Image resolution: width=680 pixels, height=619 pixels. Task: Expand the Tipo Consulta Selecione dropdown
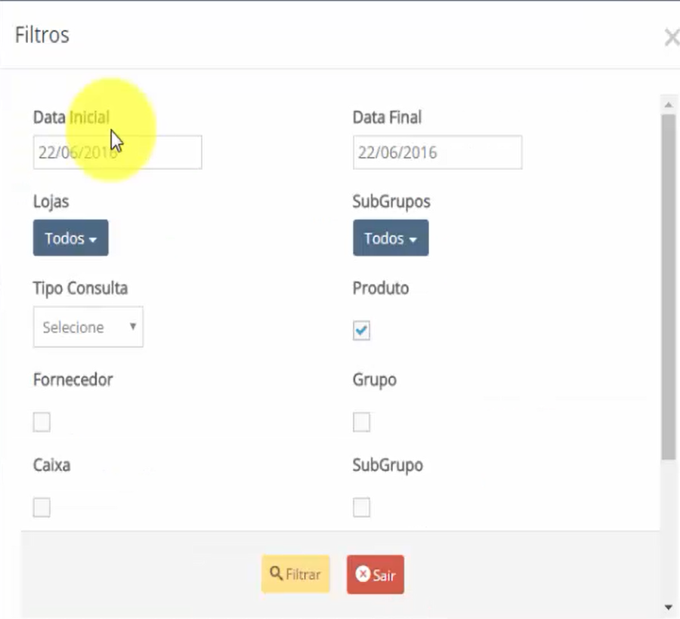coord(88,327)
